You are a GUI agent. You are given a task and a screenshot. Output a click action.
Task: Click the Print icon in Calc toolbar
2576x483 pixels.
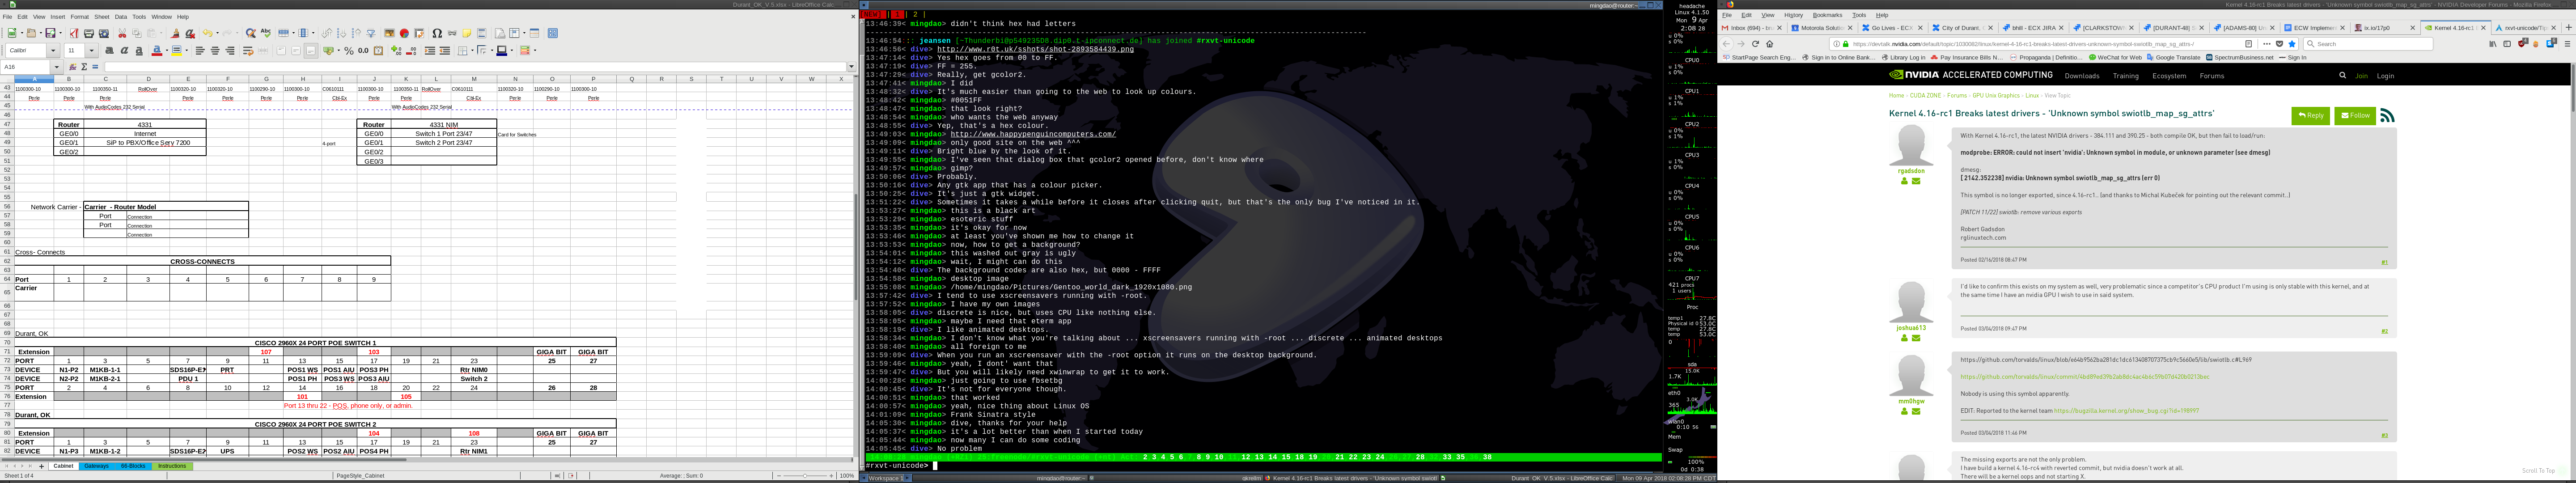click(89, 33)
